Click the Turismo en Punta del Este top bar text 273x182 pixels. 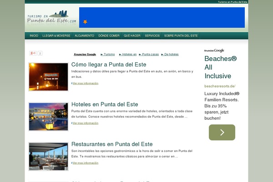click(x=233, y=2)
